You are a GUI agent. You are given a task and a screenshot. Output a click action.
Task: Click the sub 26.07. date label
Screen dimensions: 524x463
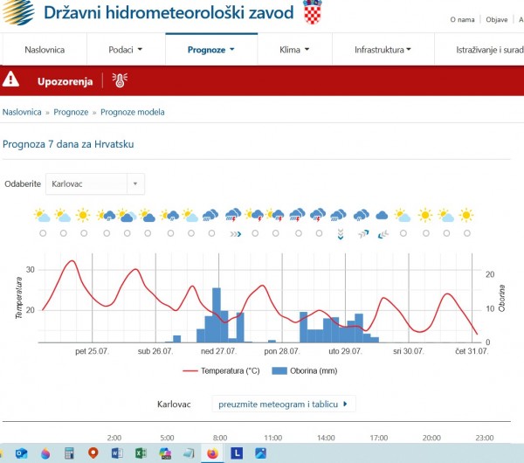(x=155, y=351)
